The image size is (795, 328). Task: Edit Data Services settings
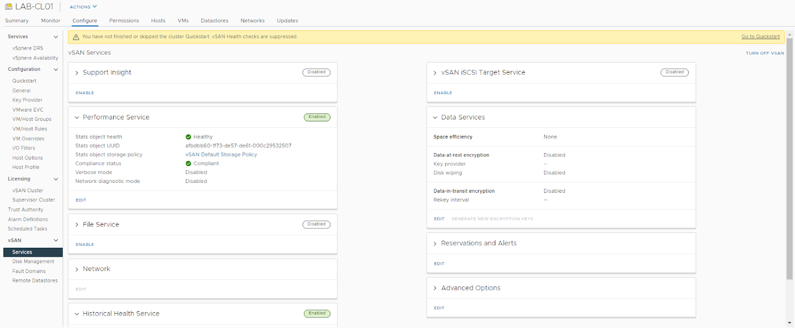439,219
